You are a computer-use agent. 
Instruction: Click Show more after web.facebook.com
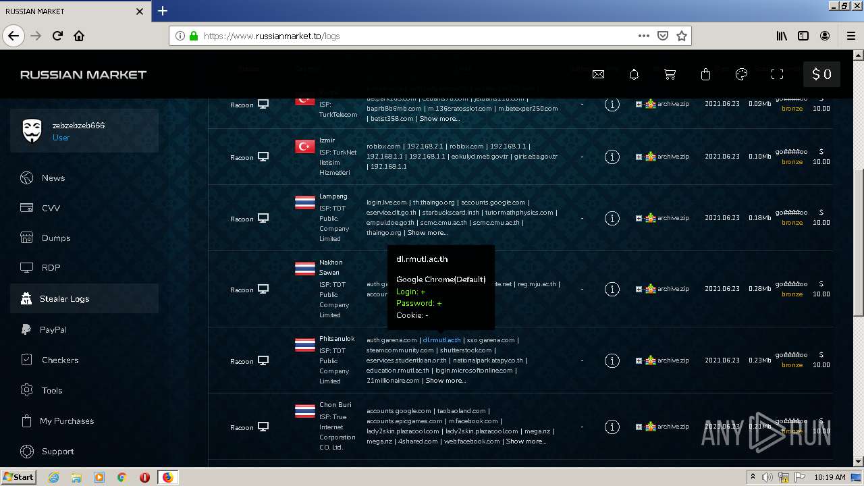click(x=526, y=441)
